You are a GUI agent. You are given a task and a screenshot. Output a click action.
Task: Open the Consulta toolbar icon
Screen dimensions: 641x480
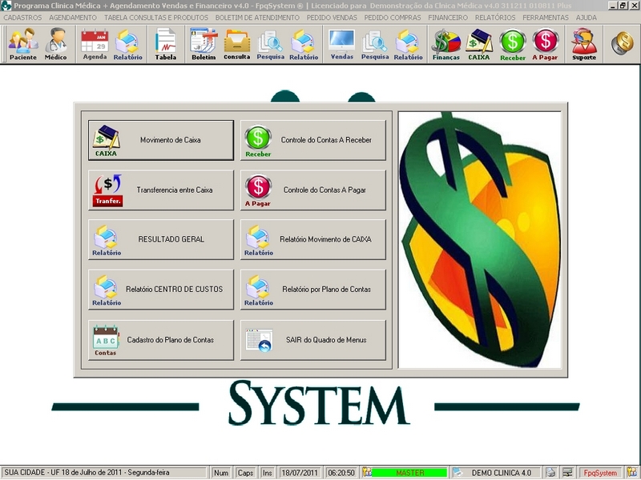pyautogui.click(x=236, y=44)
